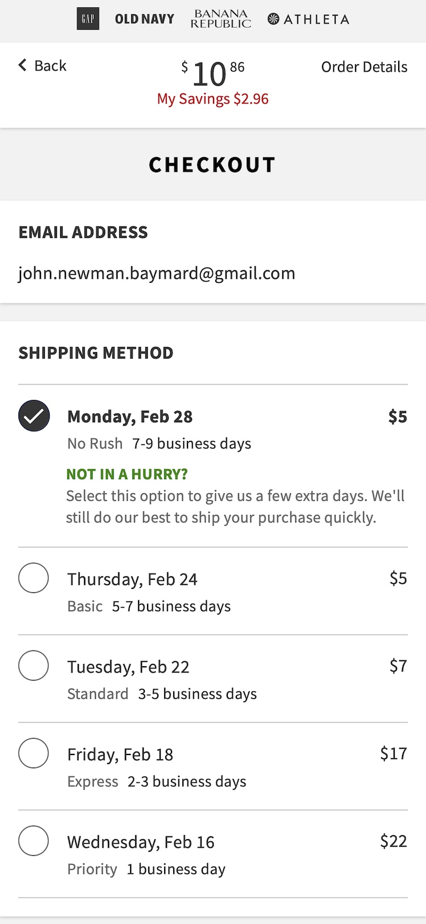Click the Back link
Viewport: 426px width, 924px height.
point(50,65)
